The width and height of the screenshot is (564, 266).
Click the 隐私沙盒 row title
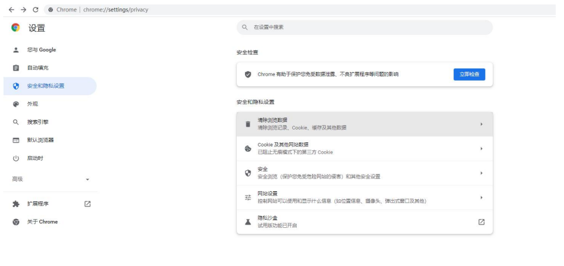click(267, 218)
